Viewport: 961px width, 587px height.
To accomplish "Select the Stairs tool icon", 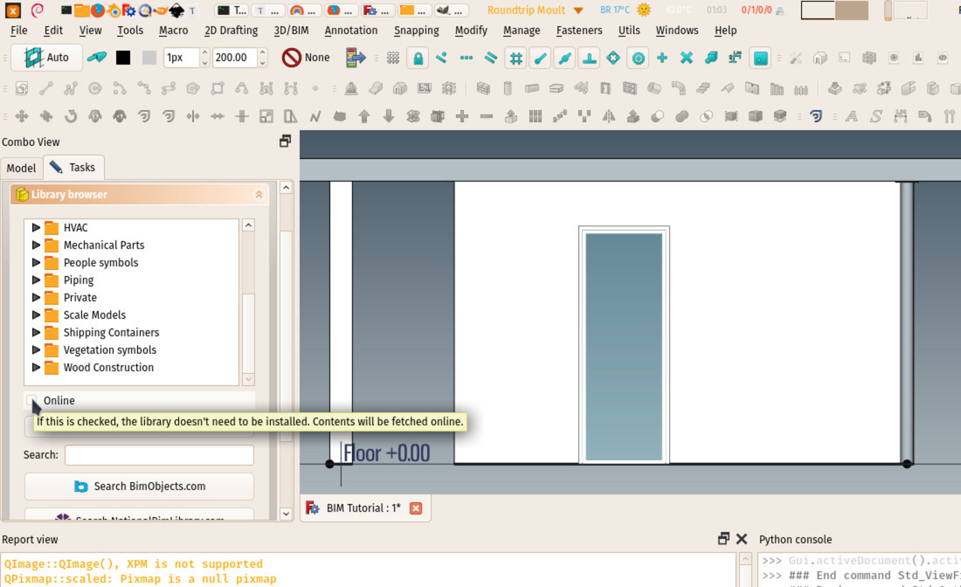I will (x=703, y=89).
